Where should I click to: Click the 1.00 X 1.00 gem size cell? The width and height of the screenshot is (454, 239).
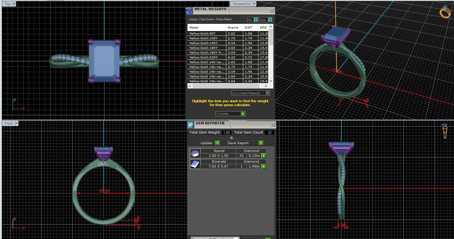click(x=218, y=156)
